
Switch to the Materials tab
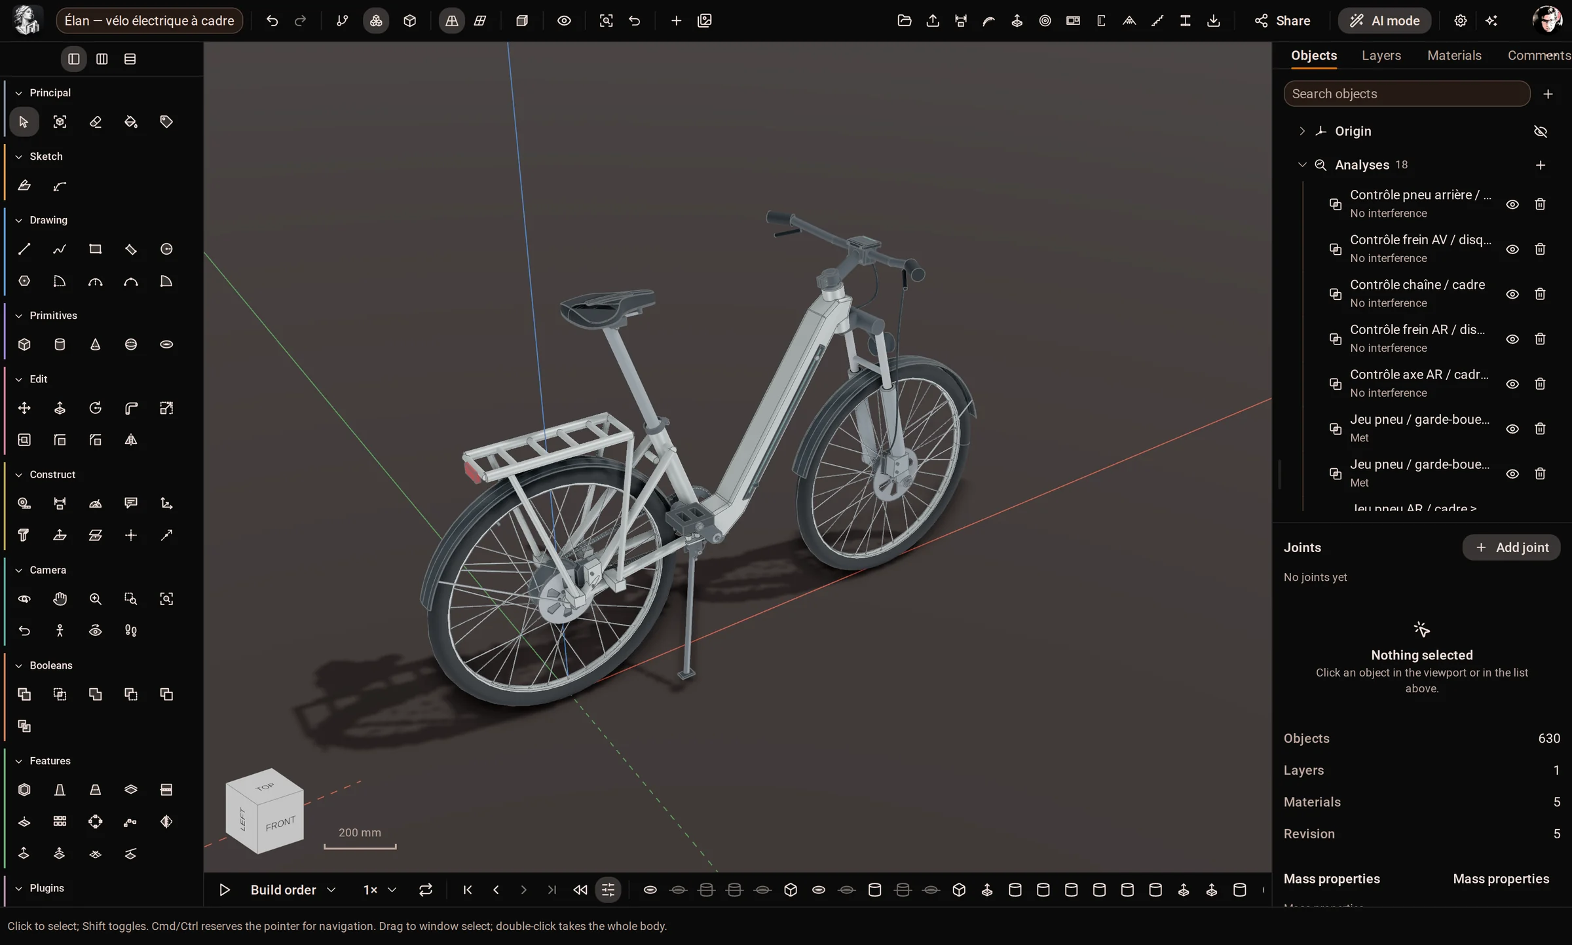1454,56
